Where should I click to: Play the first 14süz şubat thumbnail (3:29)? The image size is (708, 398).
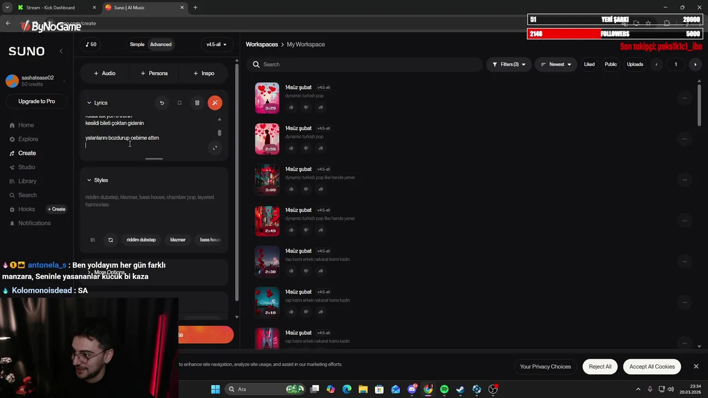click(267, 98)
